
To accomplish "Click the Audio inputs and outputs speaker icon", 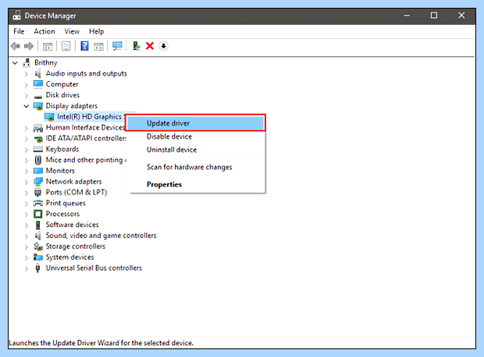I will click(x=38, y=73).
